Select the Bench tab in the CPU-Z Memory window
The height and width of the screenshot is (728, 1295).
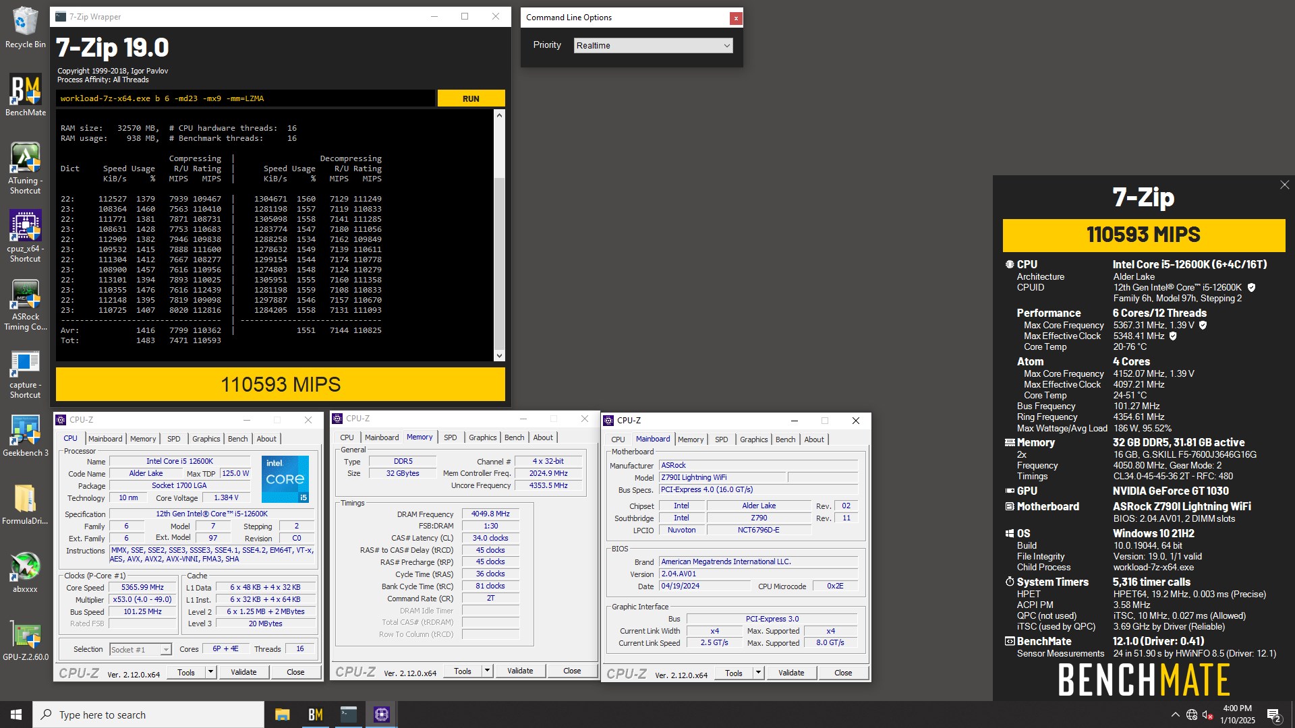tap(514, 437)
